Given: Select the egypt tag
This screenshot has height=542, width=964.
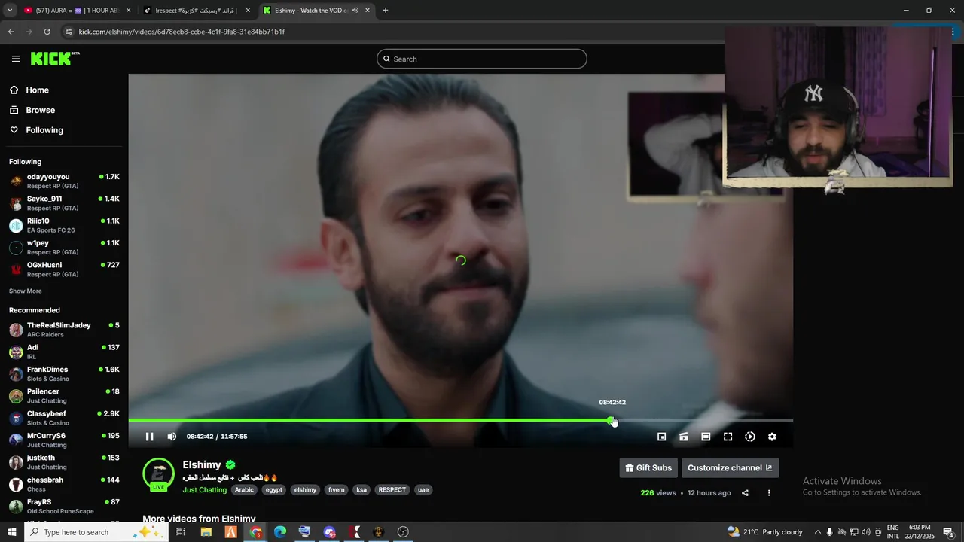Looking at the screenshot, I should (x=274, y=490).
